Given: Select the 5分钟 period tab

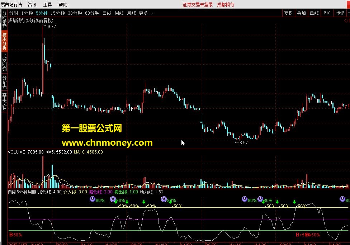Looking at the screenshot, I should point(42,13).
